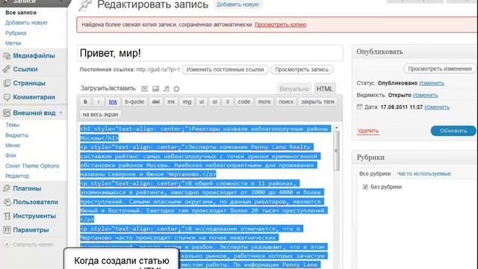The height and width of the screenshot is (269, 478).
Task: Click the b bold quicktag button
Action: click(x=85, y=102)
